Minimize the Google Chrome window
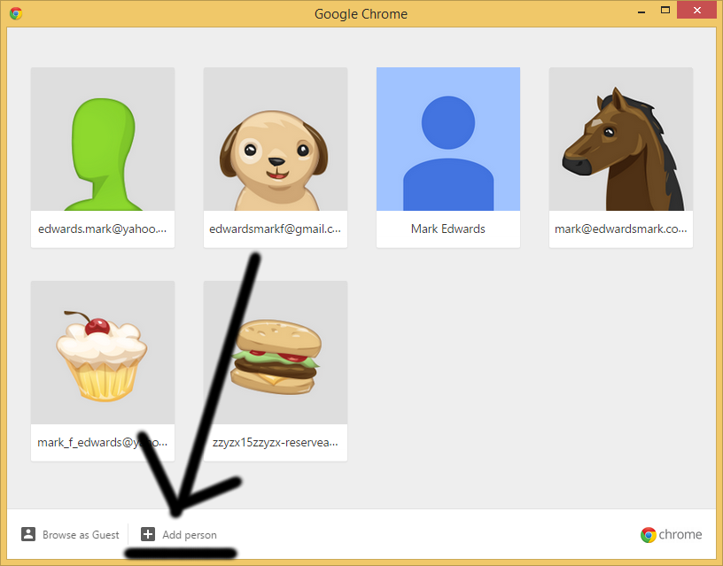 tap(641, 11)
